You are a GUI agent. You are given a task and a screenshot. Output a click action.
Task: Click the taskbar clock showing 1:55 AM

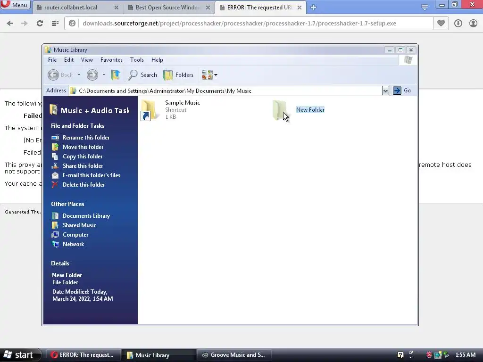[x=465, y=355]
